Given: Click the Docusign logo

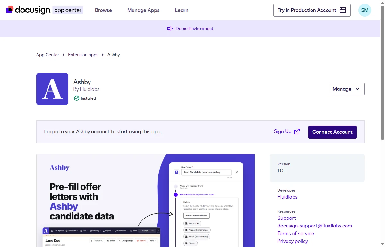Looking at the screenshot, I should (x=28, y=10).
